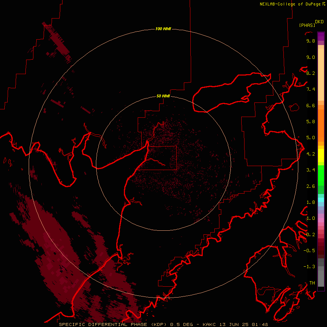Click the -0.5 legend value

pyautogui.click(x=309, y=251)
